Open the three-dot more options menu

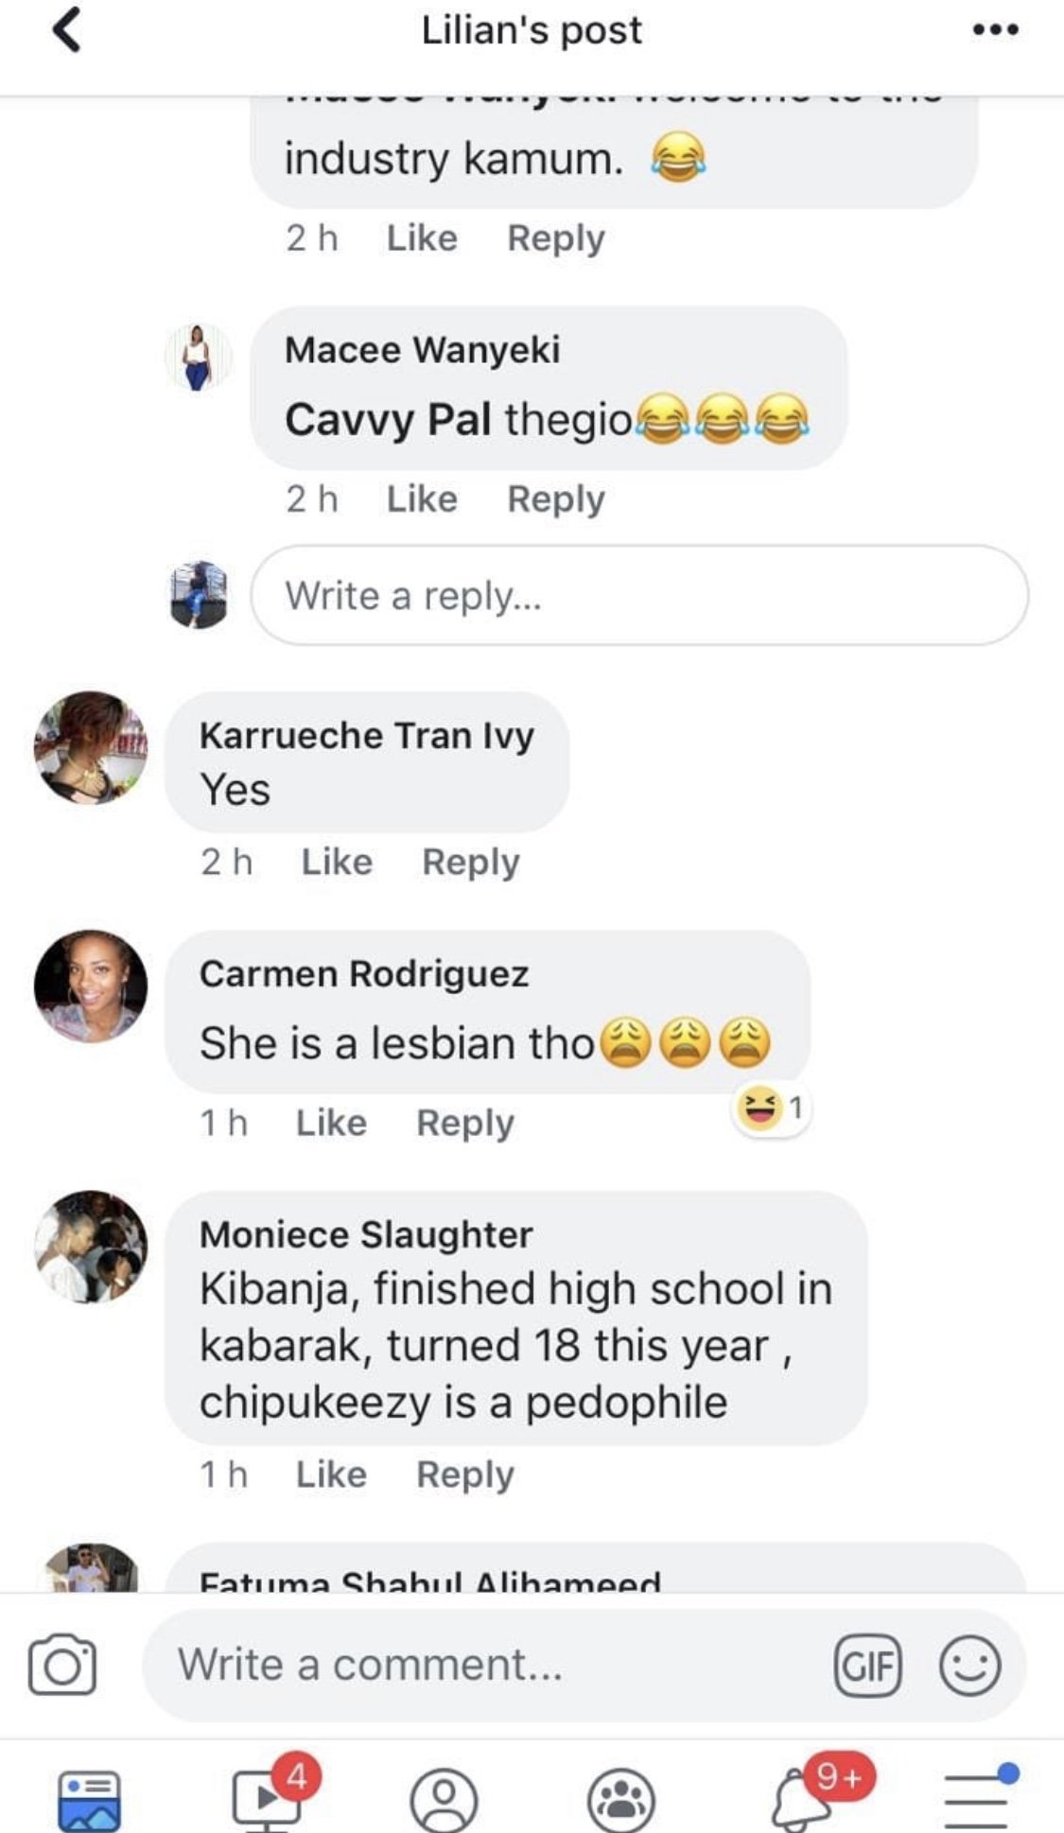pyautogui.click(x=995, y=29)
